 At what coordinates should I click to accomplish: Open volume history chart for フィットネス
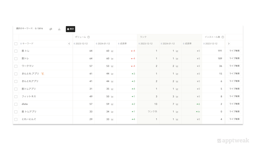tap(112, 96)
